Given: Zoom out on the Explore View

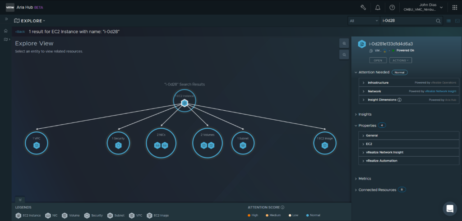Looking at the screenshot, I should pos(344,54).
